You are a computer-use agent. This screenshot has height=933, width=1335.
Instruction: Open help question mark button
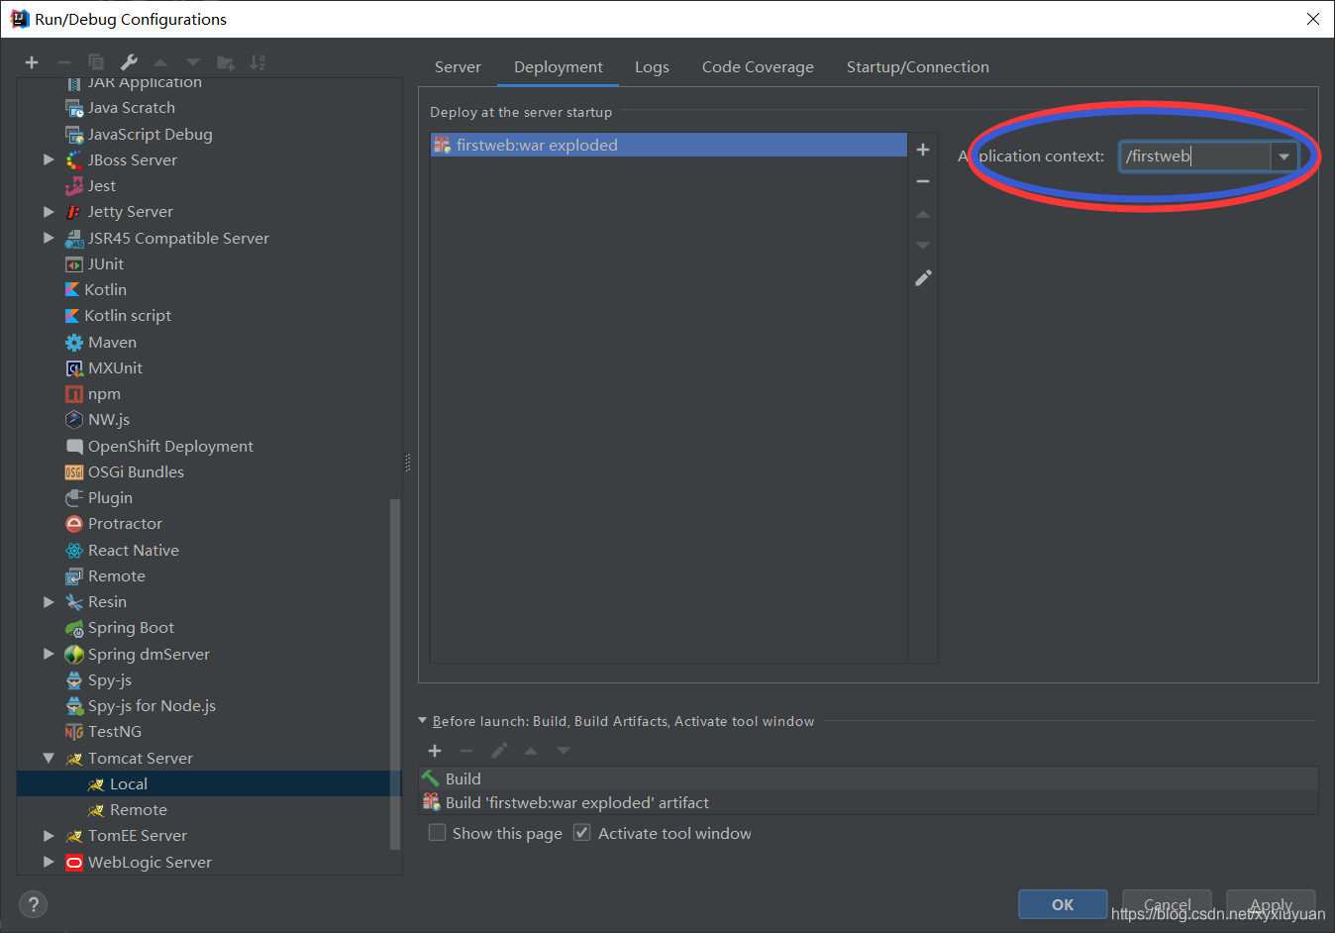[x=33, y=904]
